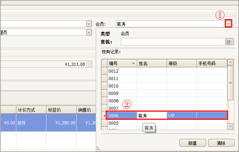Click the 计价方式 column header
This screenshot has height=152, width=239.
[x=31, y=110]
